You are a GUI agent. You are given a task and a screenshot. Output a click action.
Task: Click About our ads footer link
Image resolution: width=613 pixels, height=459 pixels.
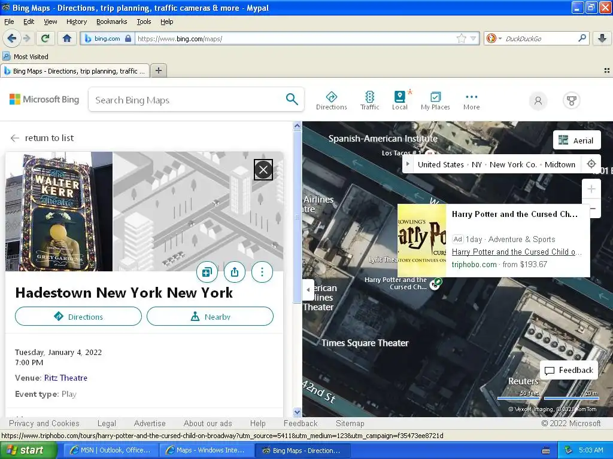tap(208, 423)
